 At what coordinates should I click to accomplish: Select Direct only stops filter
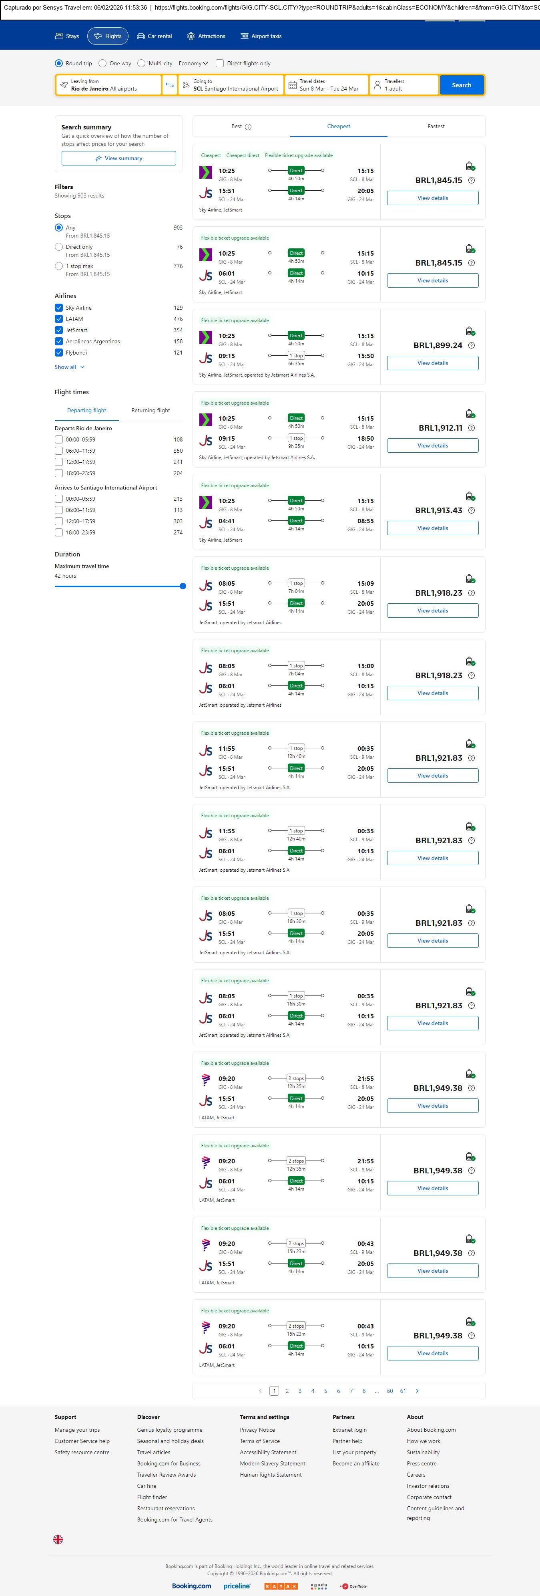tap(59, 247)
